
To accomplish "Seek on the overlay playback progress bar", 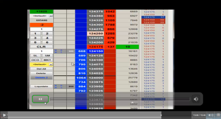I will [x=120, y=99].
